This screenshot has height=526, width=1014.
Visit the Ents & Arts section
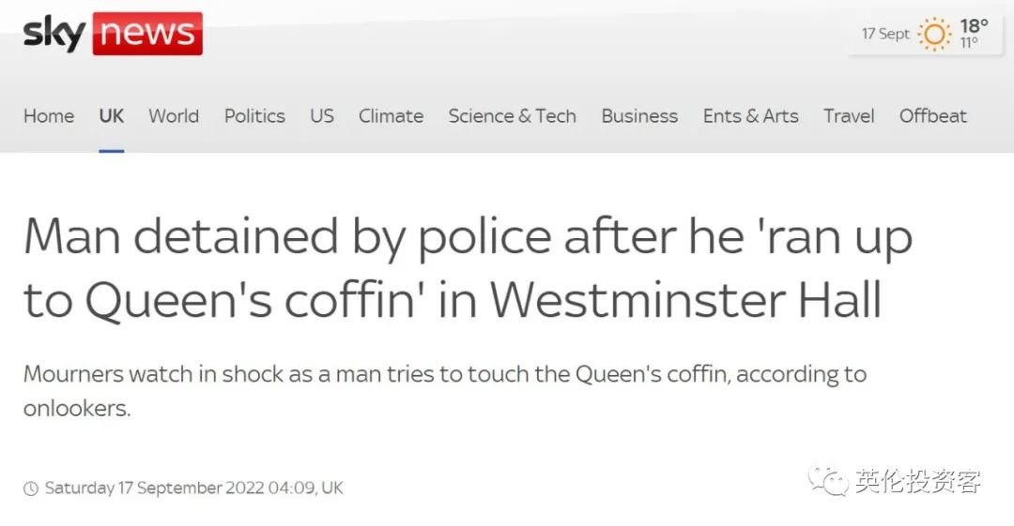(x=750, y=115)
